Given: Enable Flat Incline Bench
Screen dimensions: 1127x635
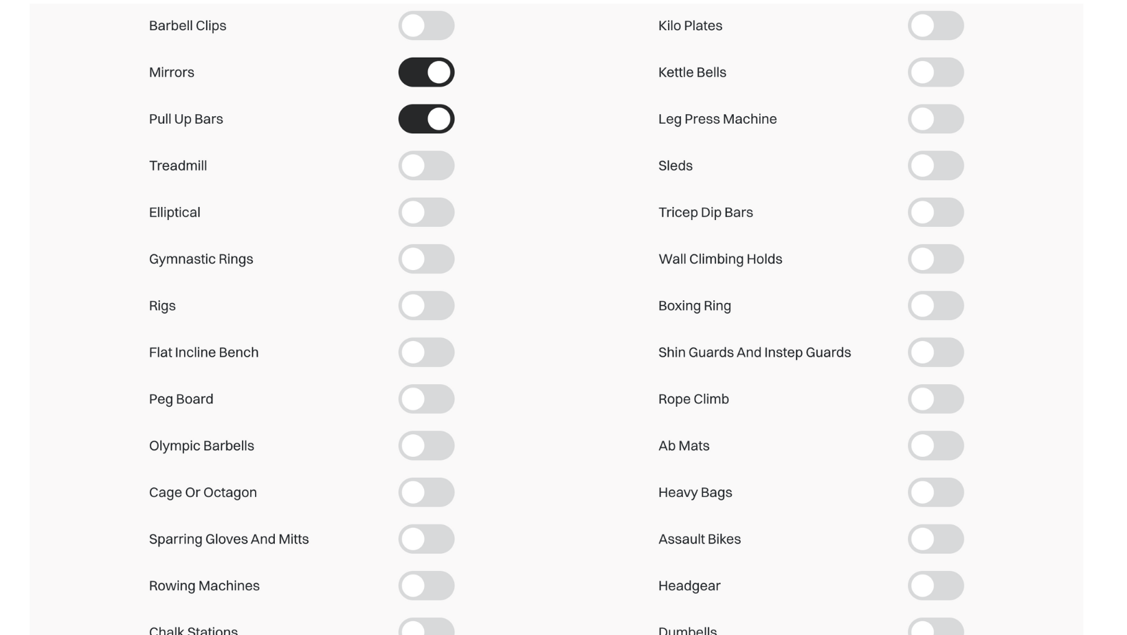Looking at the screenshot, I should (x=426, y=353).
